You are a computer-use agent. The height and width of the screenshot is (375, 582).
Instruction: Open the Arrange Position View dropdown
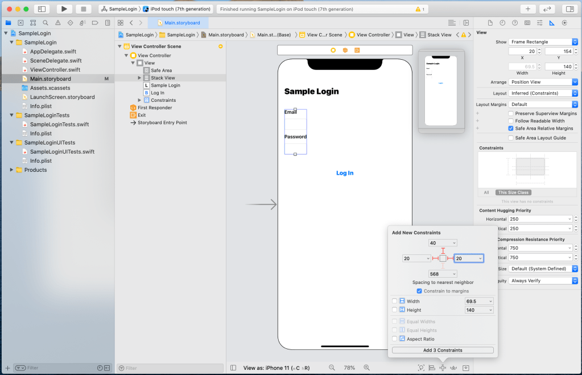click(543, 82)
